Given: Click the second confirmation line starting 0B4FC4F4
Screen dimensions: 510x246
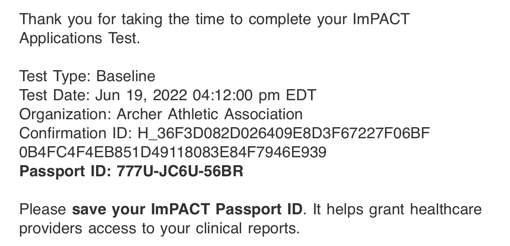Looking at the screenshot, I should pyautogui.click(x=173, y=152).
